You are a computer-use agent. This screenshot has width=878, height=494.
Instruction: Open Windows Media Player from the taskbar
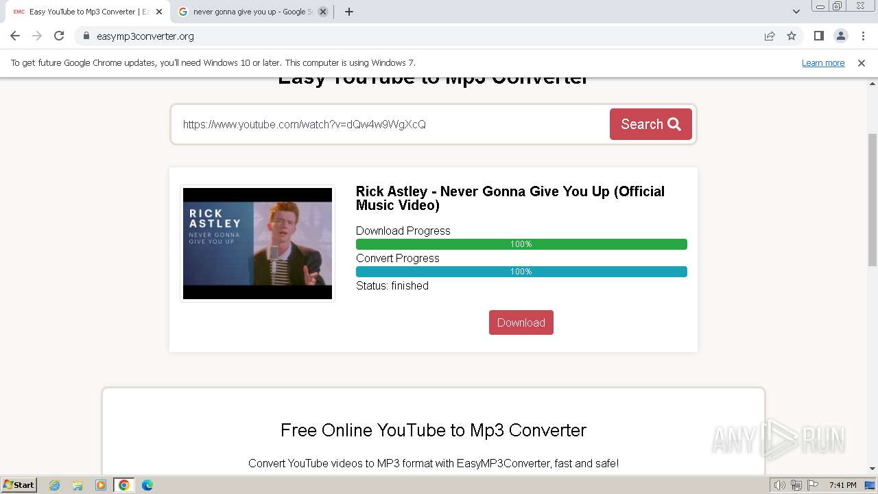tap(101, 485)
